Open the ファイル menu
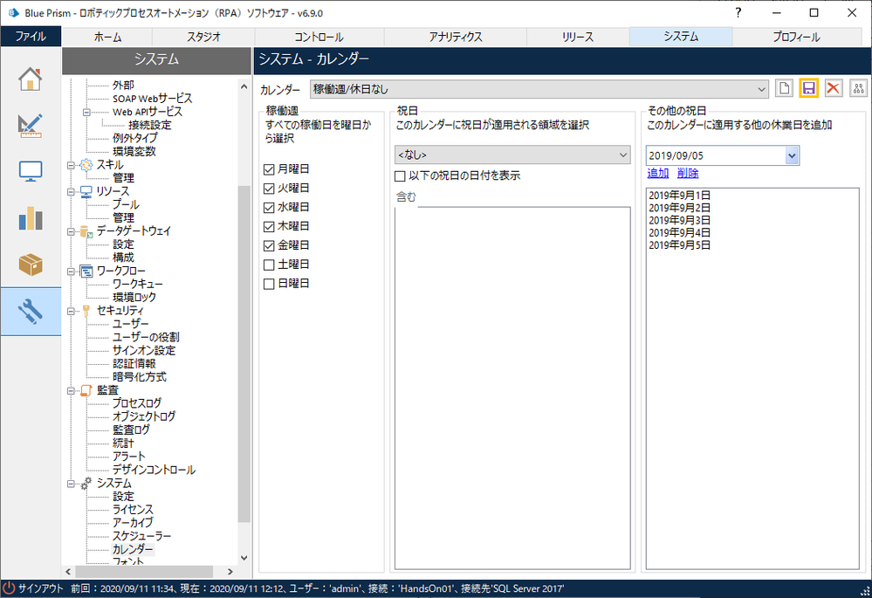Screen dimensions: 872x598 (31, 36)
